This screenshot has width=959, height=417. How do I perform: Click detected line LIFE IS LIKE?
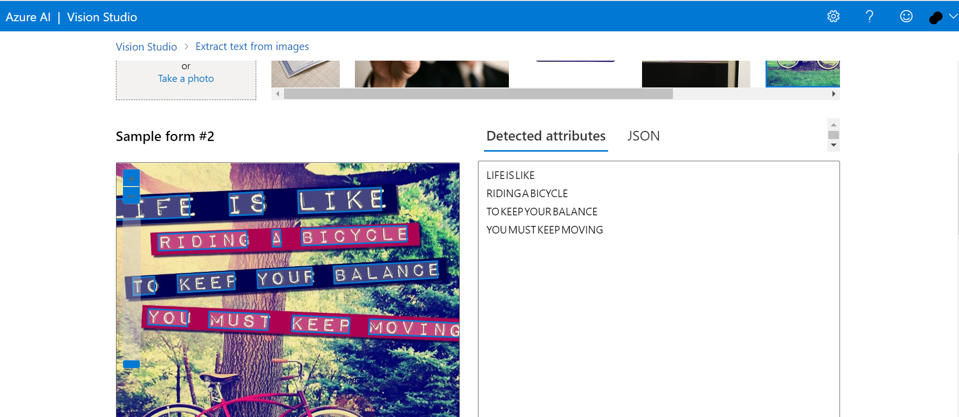coord(510,175)
